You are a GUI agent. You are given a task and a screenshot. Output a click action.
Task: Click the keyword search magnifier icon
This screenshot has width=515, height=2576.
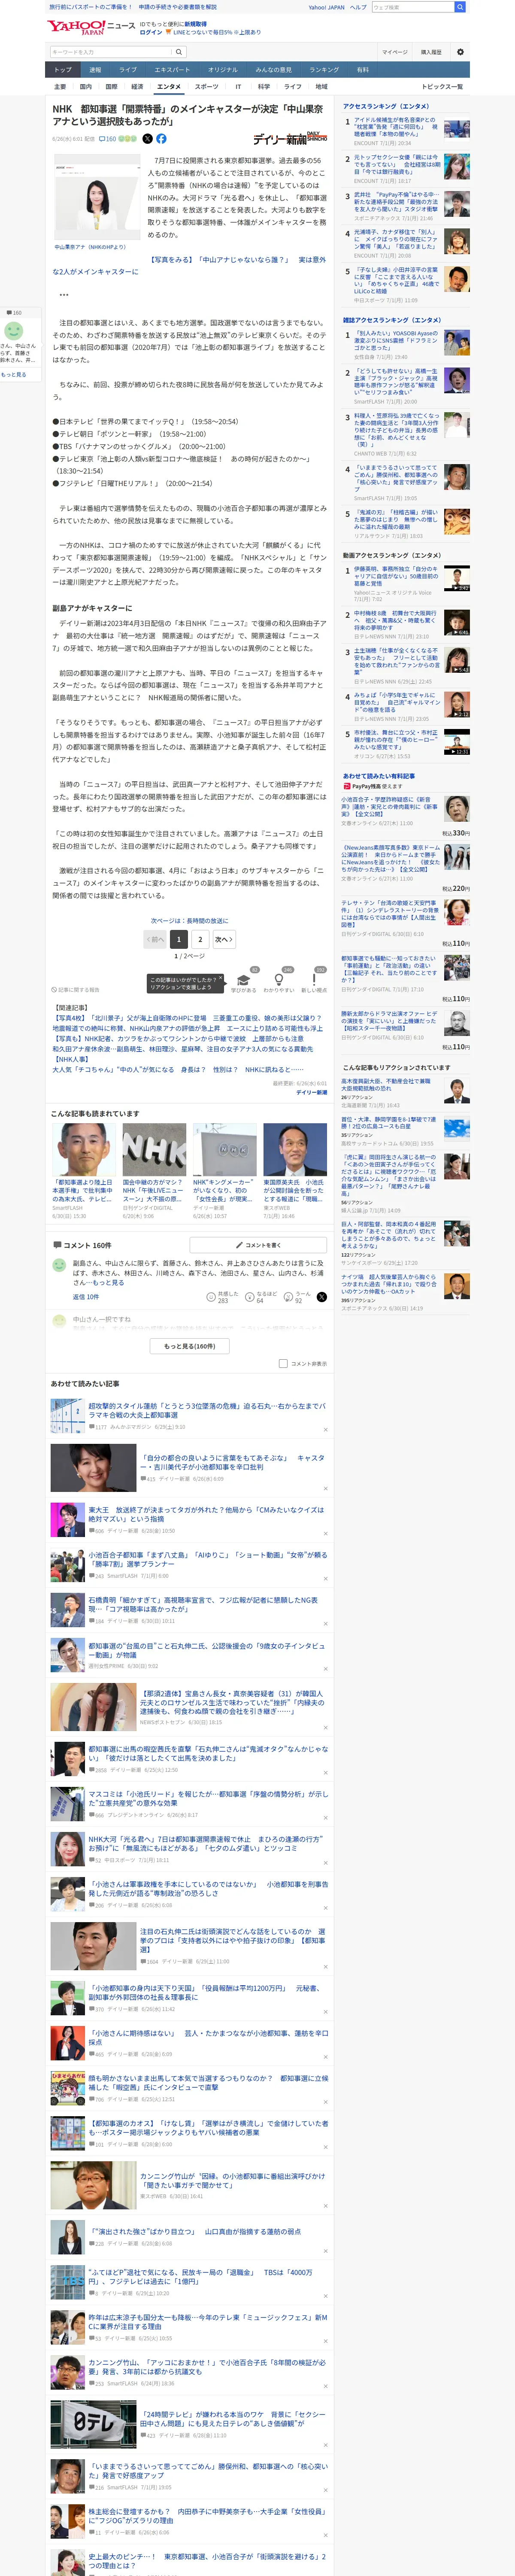179,52
